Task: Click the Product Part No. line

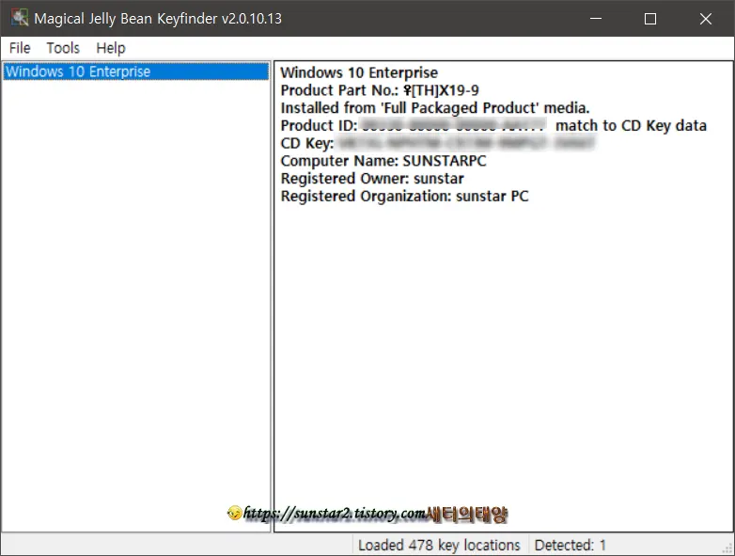Action: tap(380, 90)
